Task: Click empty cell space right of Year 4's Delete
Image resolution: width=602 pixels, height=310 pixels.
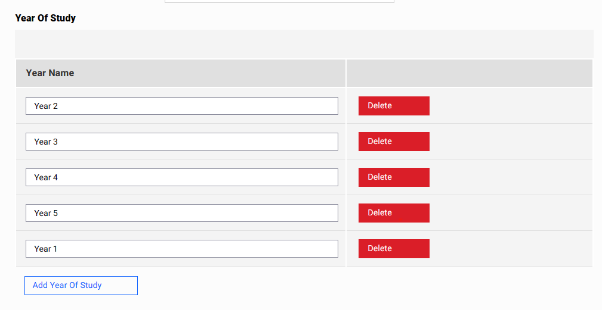Action: pos(510,177)
